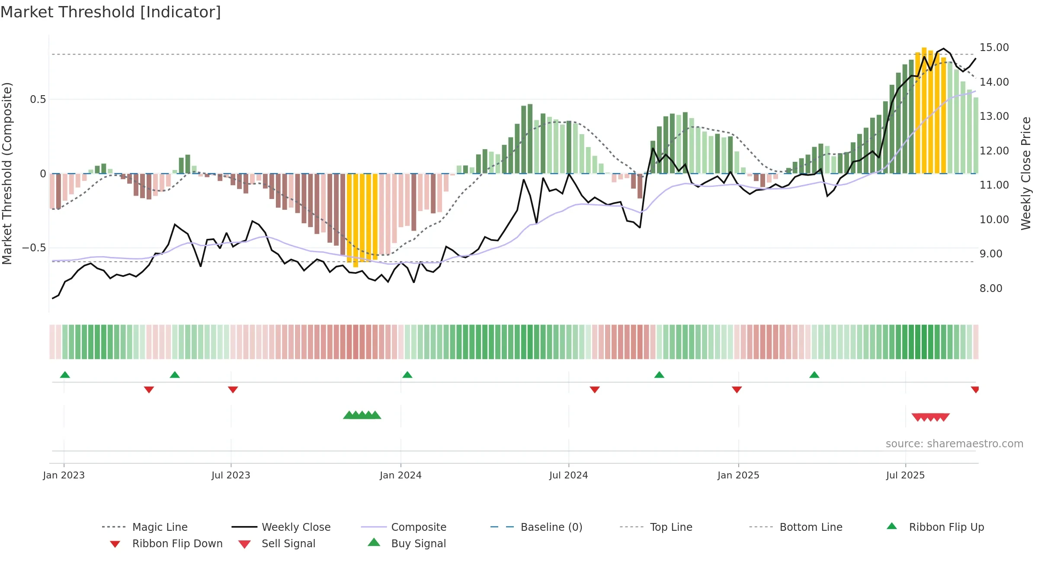
Task: Click the red flip-down triangle at Jul 2023
Action: point(233,390)
